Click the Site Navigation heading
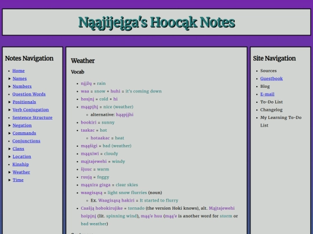Viewport: 313px width, 234px height. (x=274, y=58)
